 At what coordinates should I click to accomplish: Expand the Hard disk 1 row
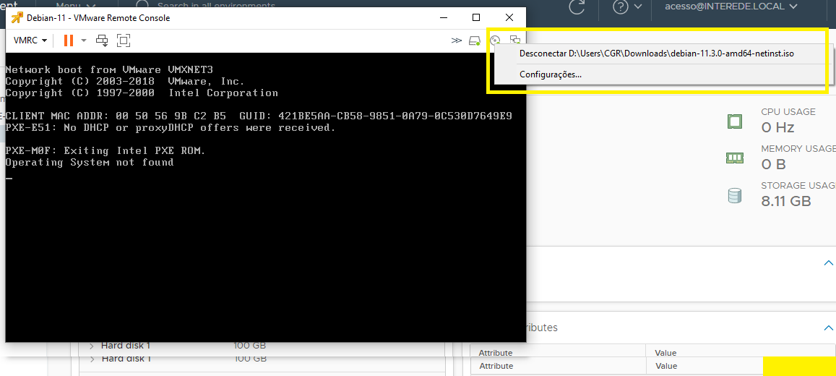pos(92,346)
